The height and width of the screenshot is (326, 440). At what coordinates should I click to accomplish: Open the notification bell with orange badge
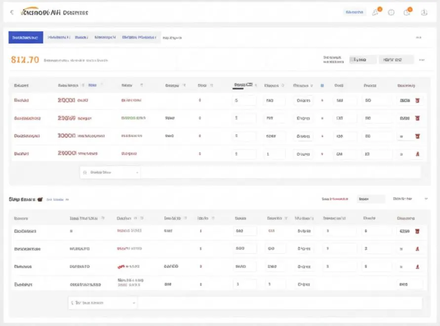click(376, 12)
